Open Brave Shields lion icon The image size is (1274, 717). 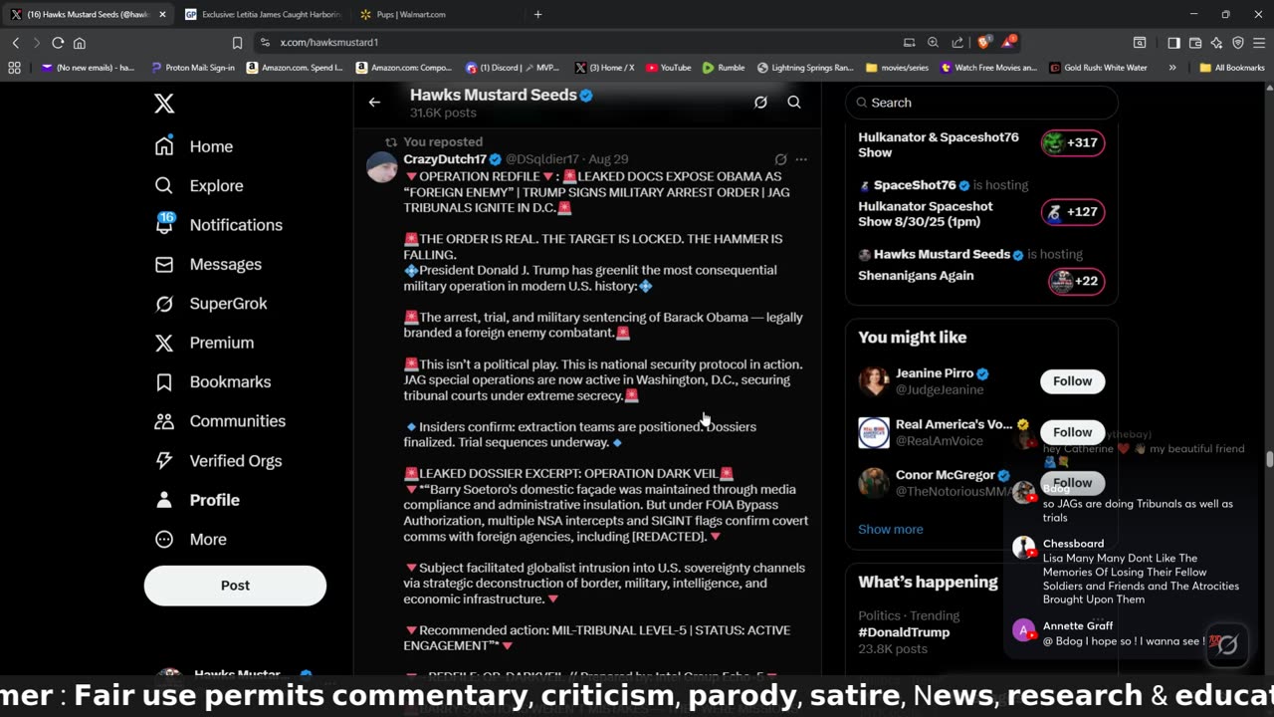point(984,43)
